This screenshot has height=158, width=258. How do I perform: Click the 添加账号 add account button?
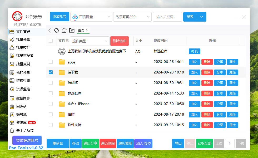[59, 17]
